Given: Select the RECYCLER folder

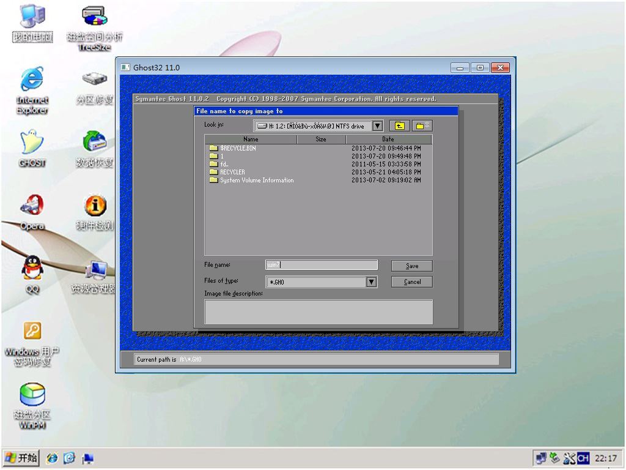Looking at the screenshot, I should tap(227, 172).
